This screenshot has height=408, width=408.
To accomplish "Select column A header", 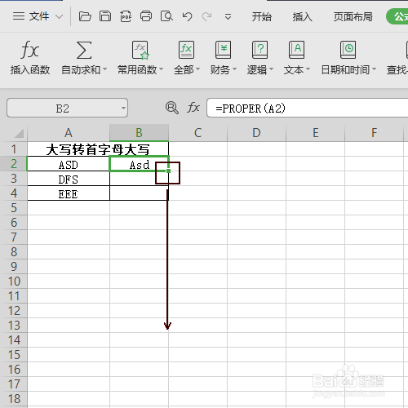I will tap(69, 133).
